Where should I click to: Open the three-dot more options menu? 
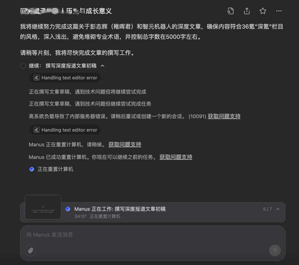pos(279,11)
